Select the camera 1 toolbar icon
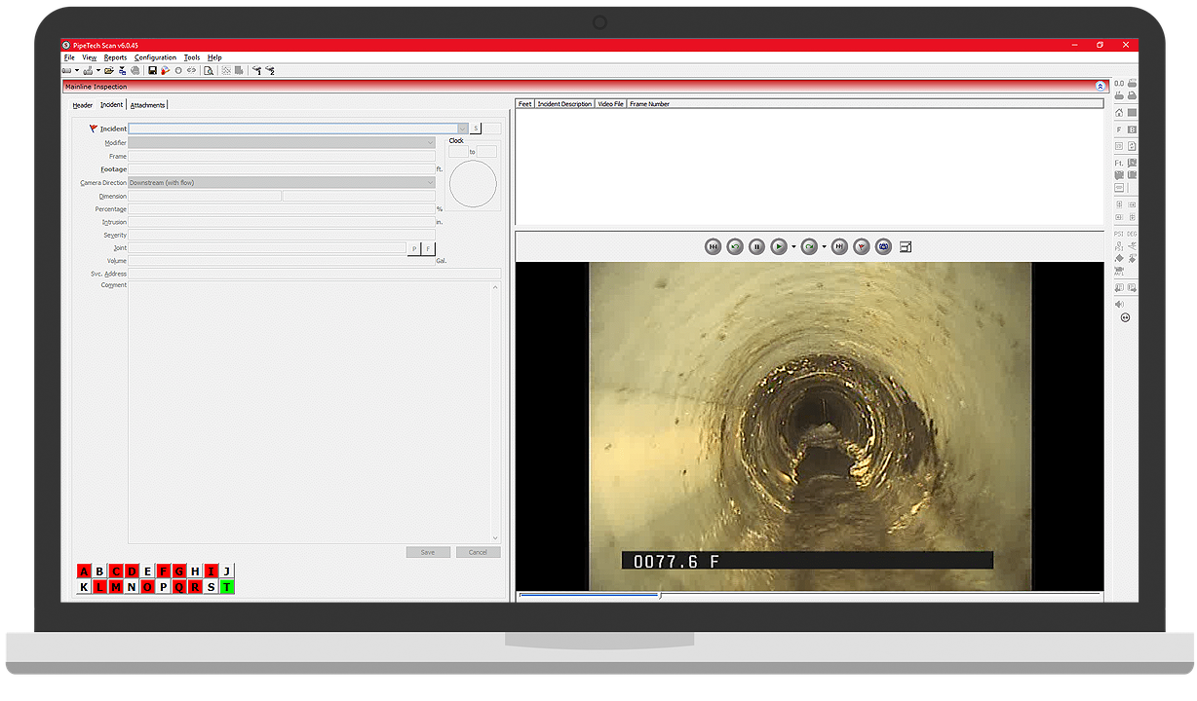The width and height of the screenshot is (1197, 701). click(256, 70)
